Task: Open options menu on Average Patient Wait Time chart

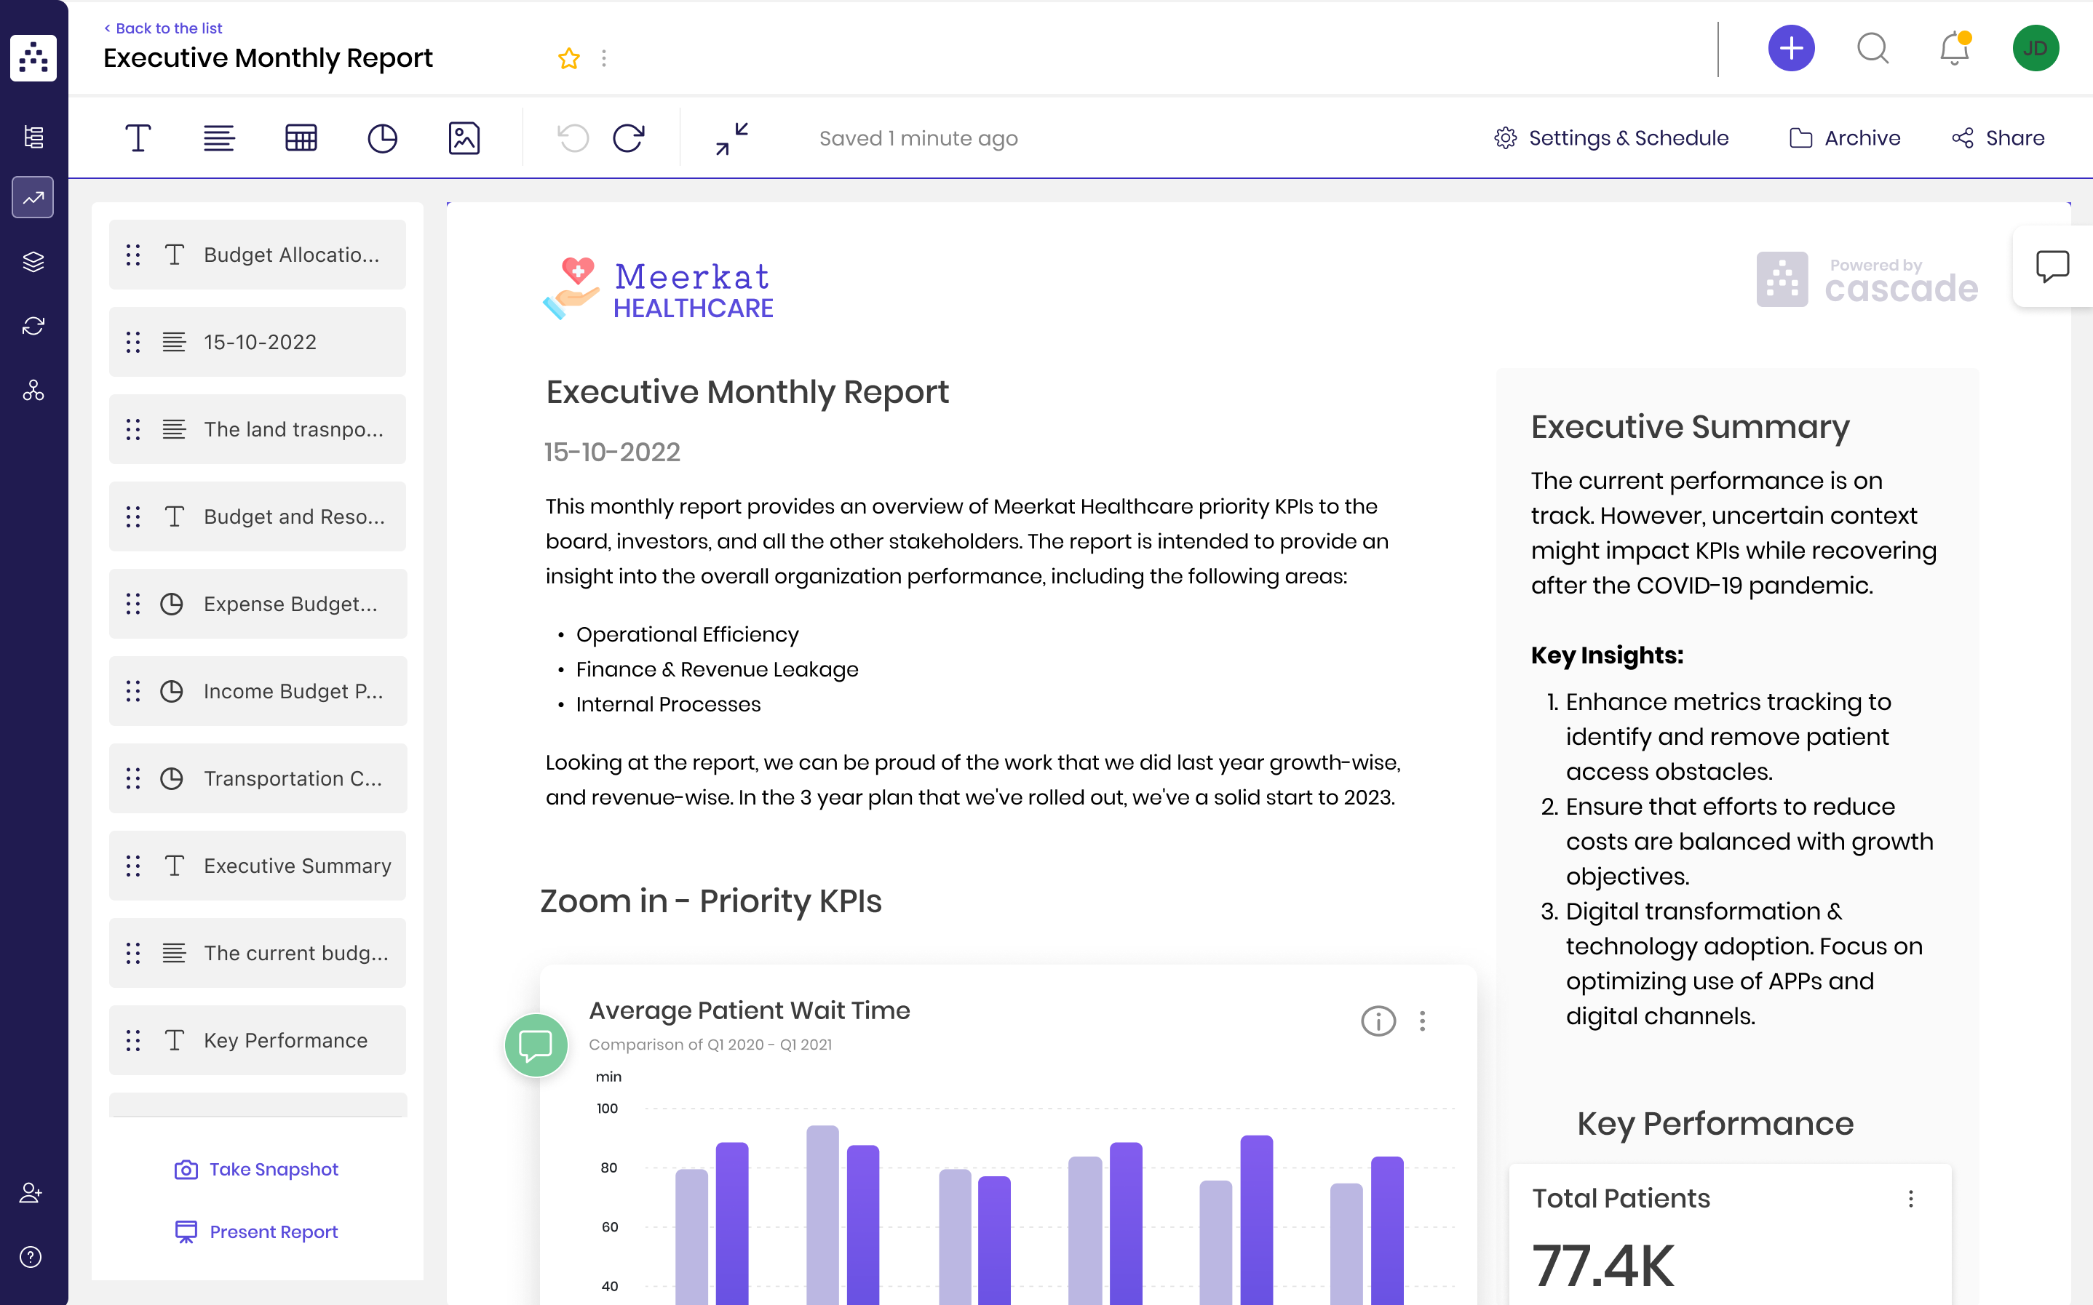Action: click(x=1423, y=1021)
